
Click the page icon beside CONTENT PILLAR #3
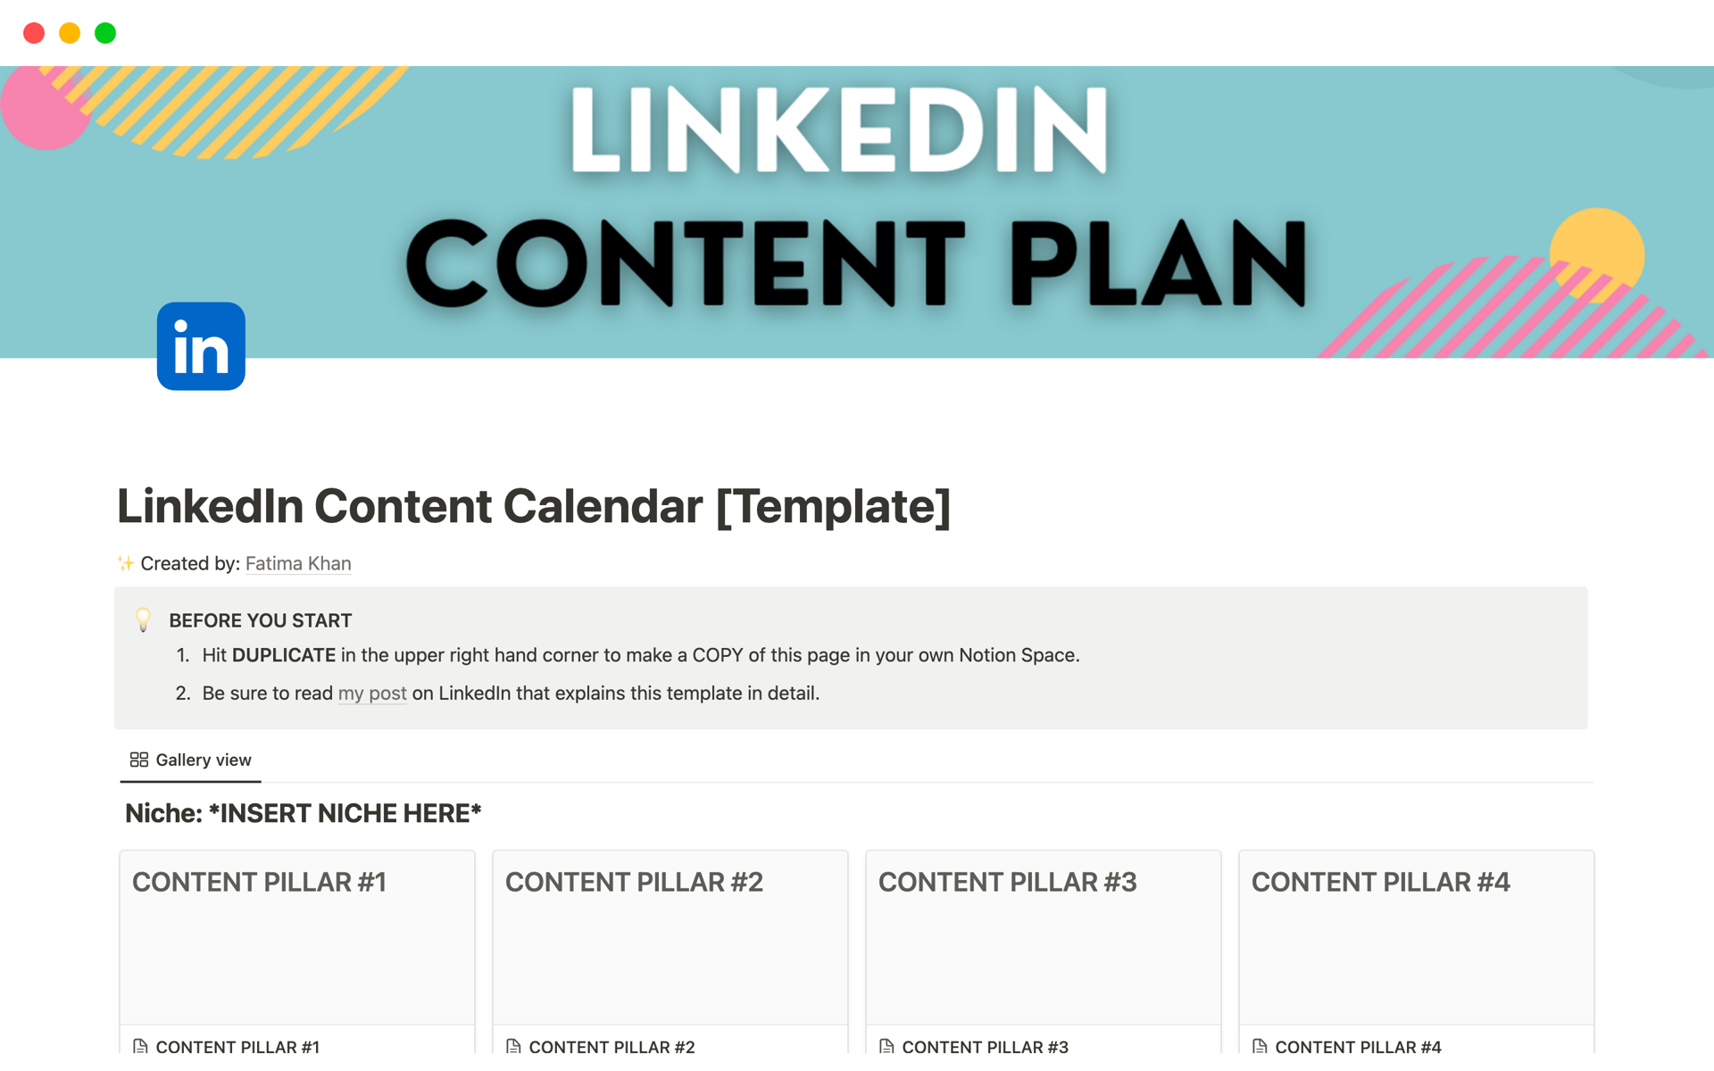tap(886, 1046)
